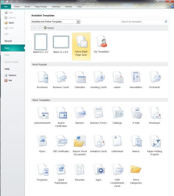Image resolution: width=174 pixels, height=196 pixels.
Task: Select the Envelopes template category
Action: (155, 115)
